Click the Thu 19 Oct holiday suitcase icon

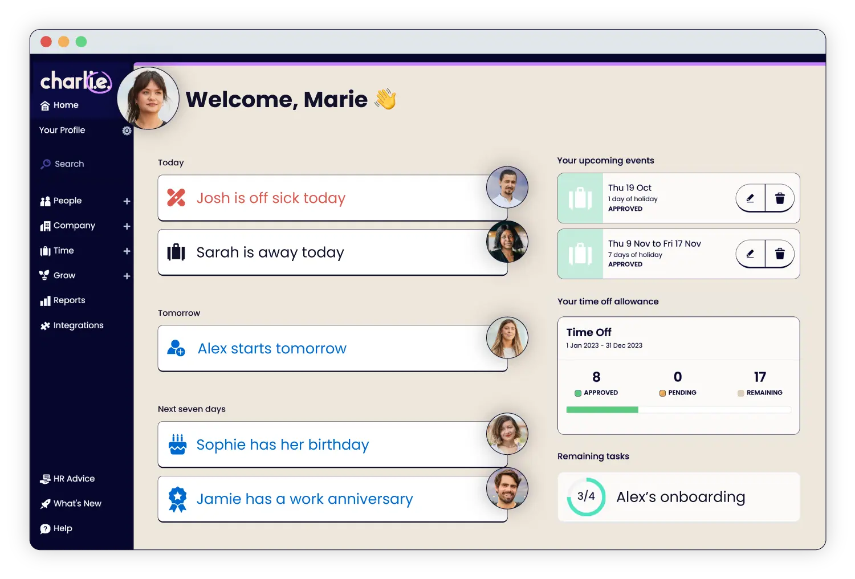580,198
